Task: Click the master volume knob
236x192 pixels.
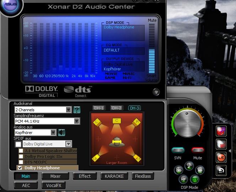Action: click(x=188, y=123)
